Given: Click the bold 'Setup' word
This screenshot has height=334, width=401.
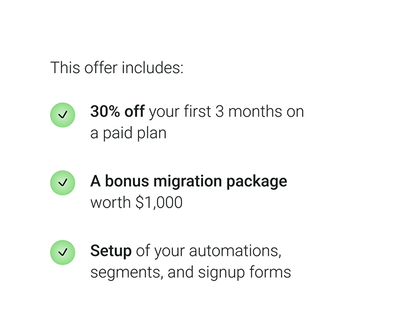Looking at the screenshot, I should (111, 251).
